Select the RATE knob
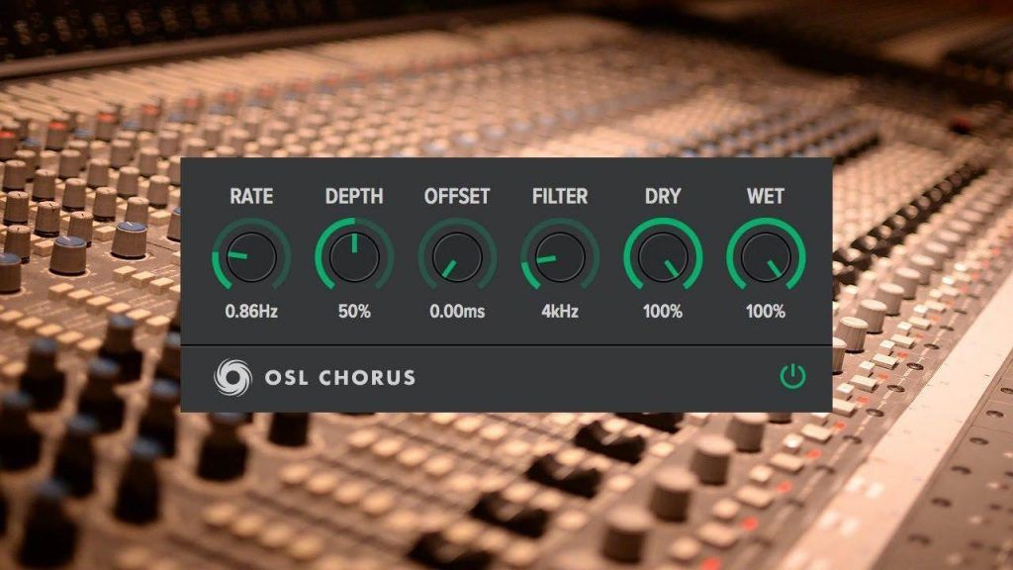 coord(251,258)
